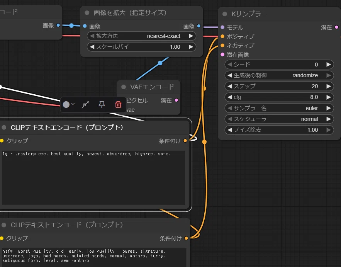Select next サンプラー名 with right arrow

(329, 108)
